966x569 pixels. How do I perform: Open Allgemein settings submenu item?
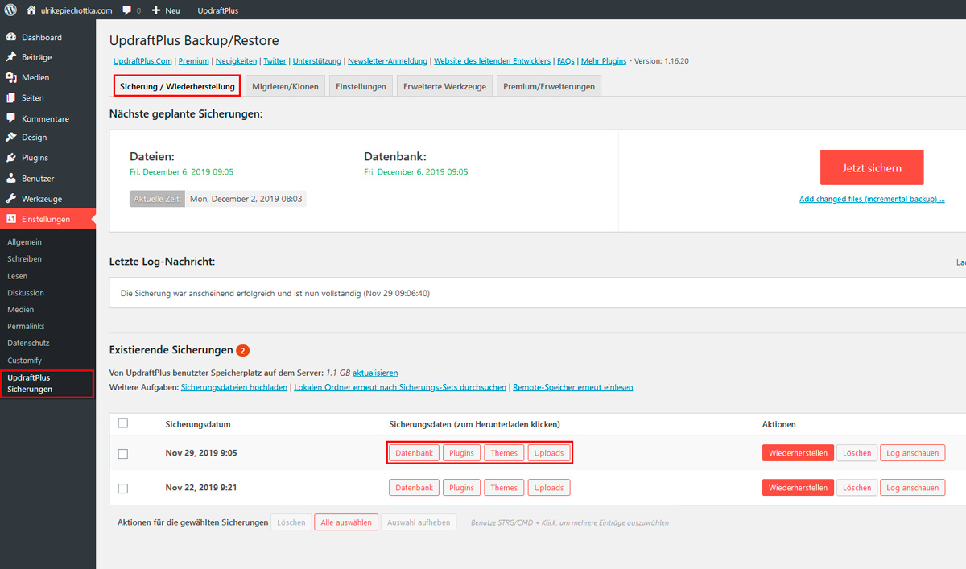click(x=25, y=242)
